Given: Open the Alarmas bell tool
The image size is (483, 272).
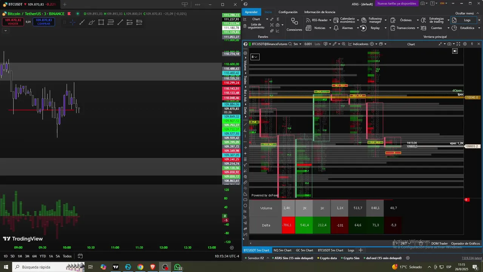Looking at the screenshot, I should [344, 28].
